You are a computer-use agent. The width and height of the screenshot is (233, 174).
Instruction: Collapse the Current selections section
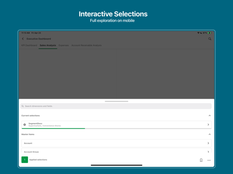tap(209, 116)
